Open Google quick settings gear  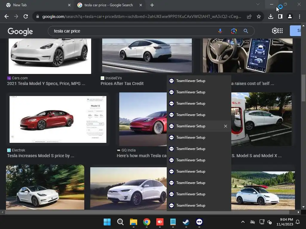[x=275, y=31]
